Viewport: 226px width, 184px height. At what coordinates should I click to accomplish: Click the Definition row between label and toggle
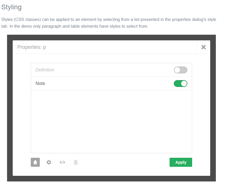click(x=113, y=70)
